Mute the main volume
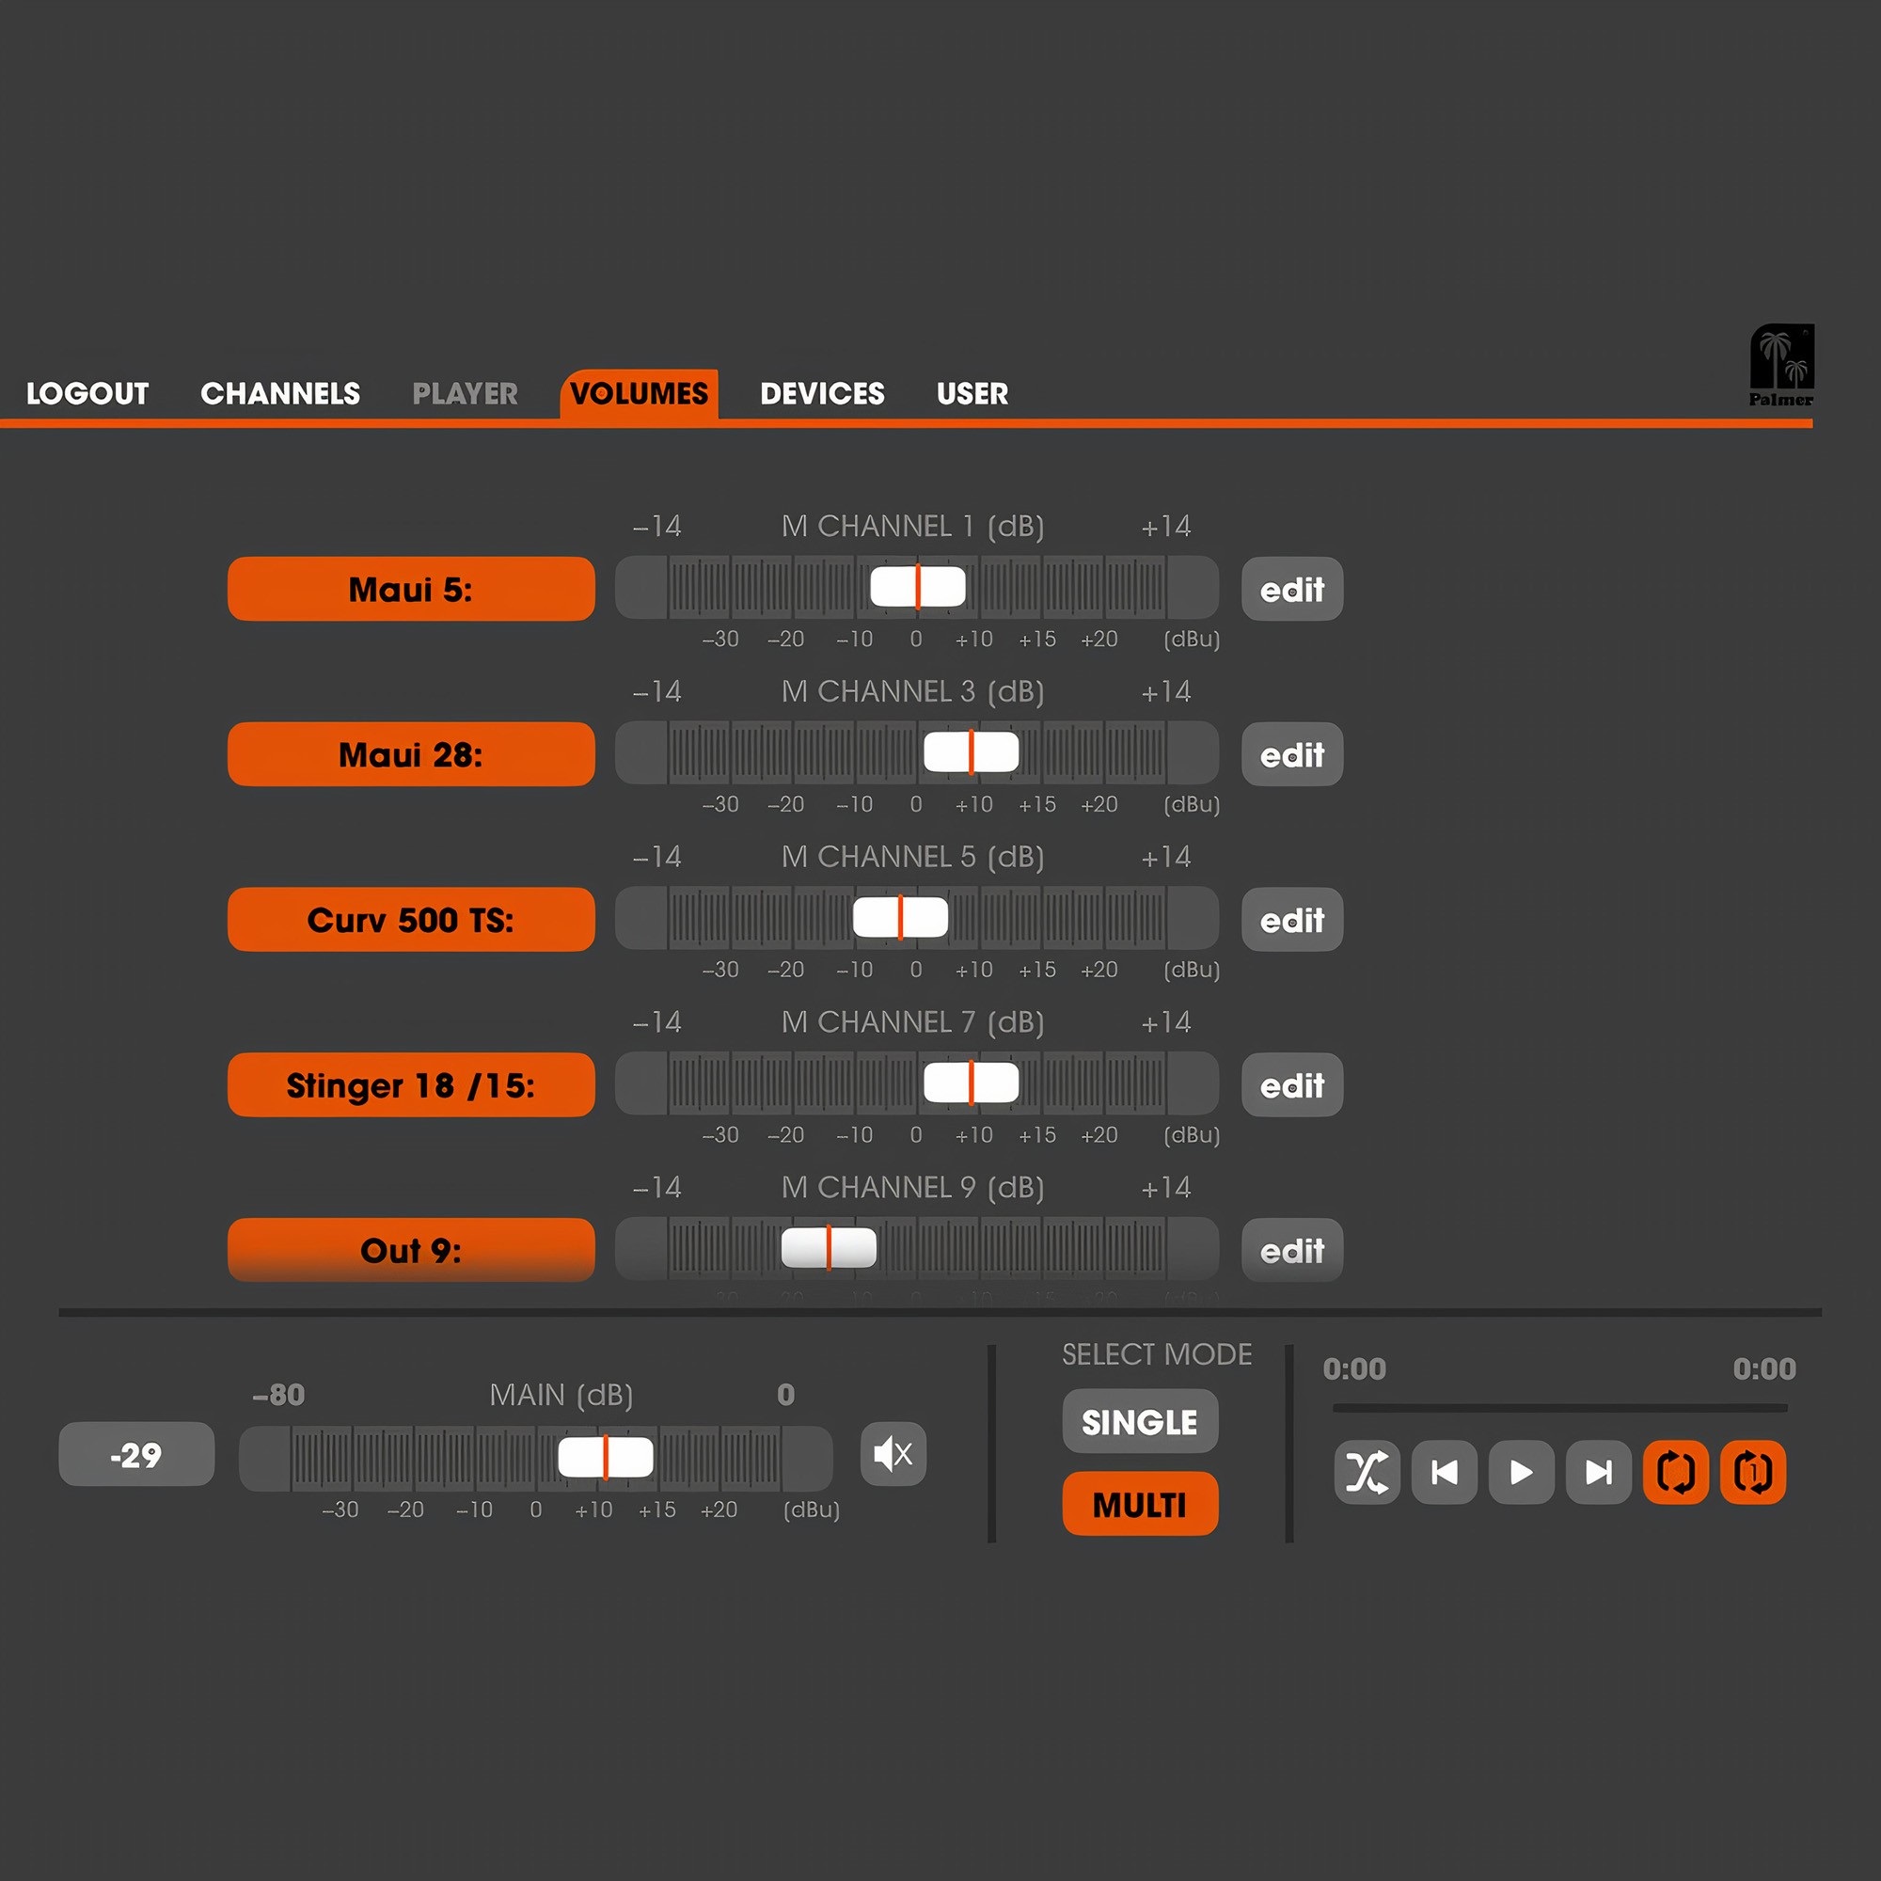1881x1881 pixels. click(893, 1455)
